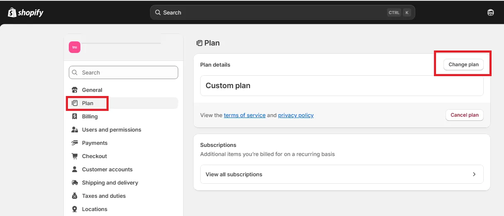Click the Locations pin icon
This screenshot has height=216, width=504.
75,209
